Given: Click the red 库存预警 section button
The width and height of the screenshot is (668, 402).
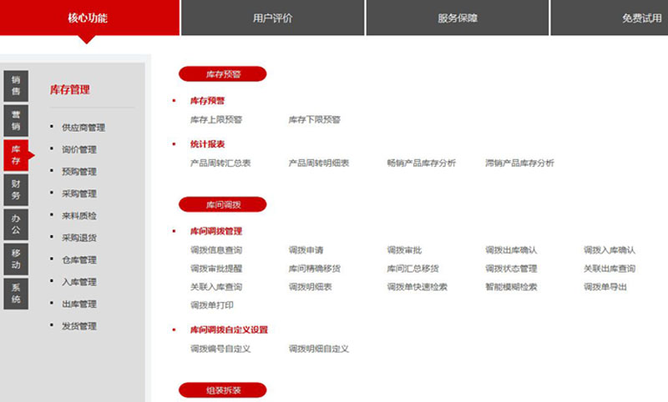Looking at the screenshot, I should (x=222, y=73).
